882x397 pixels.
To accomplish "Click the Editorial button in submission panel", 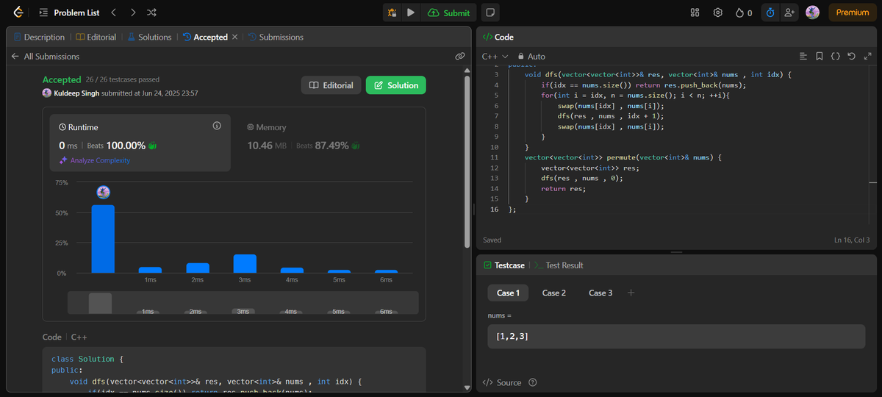I will click(331, 85).
